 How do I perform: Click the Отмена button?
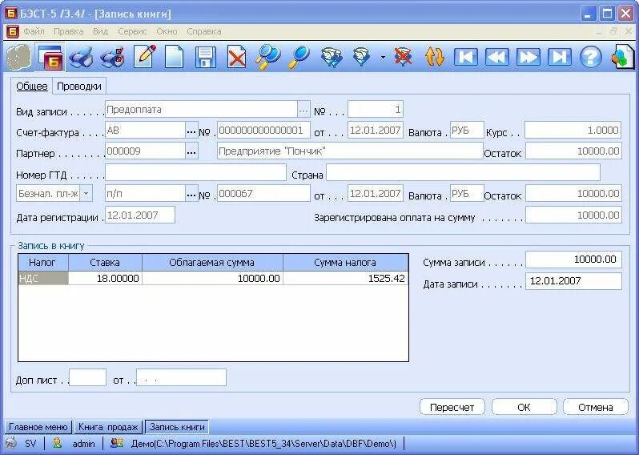(x=596, y=407)
